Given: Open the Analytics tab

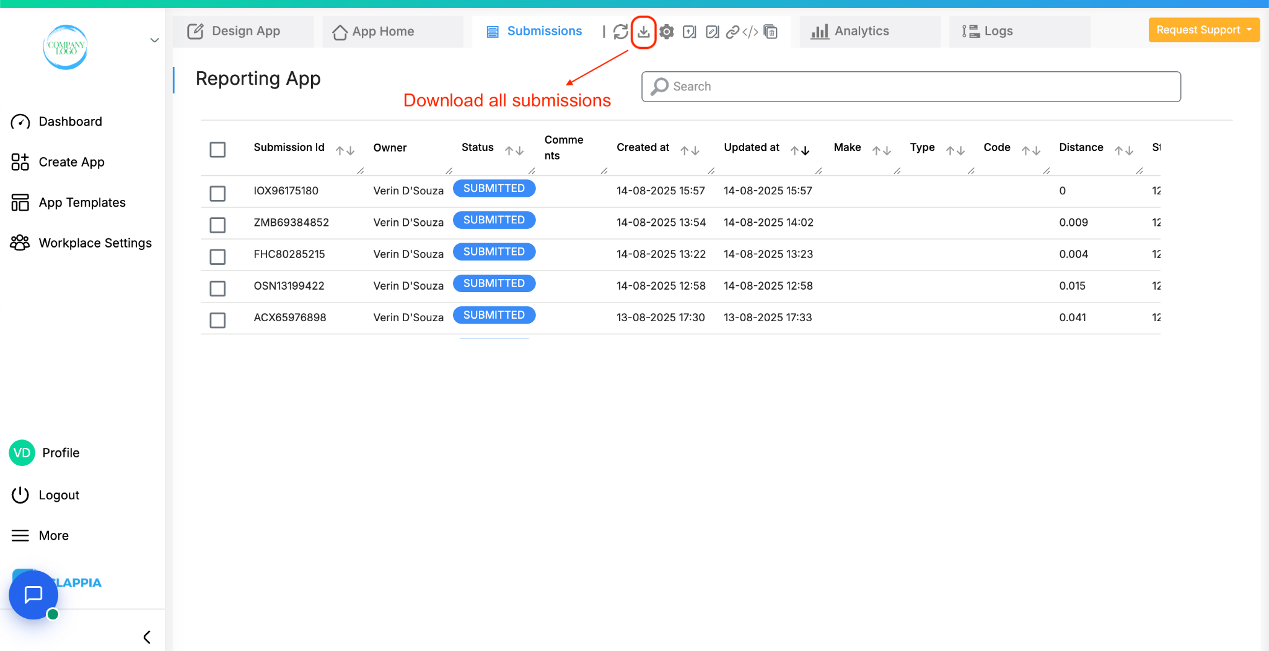Looking at the screenshot, I should tap(870, 32).
